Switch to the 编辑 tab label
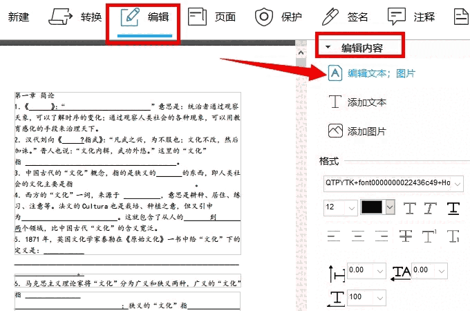This screenshot has width=470, height=311. tap(158, 17)
